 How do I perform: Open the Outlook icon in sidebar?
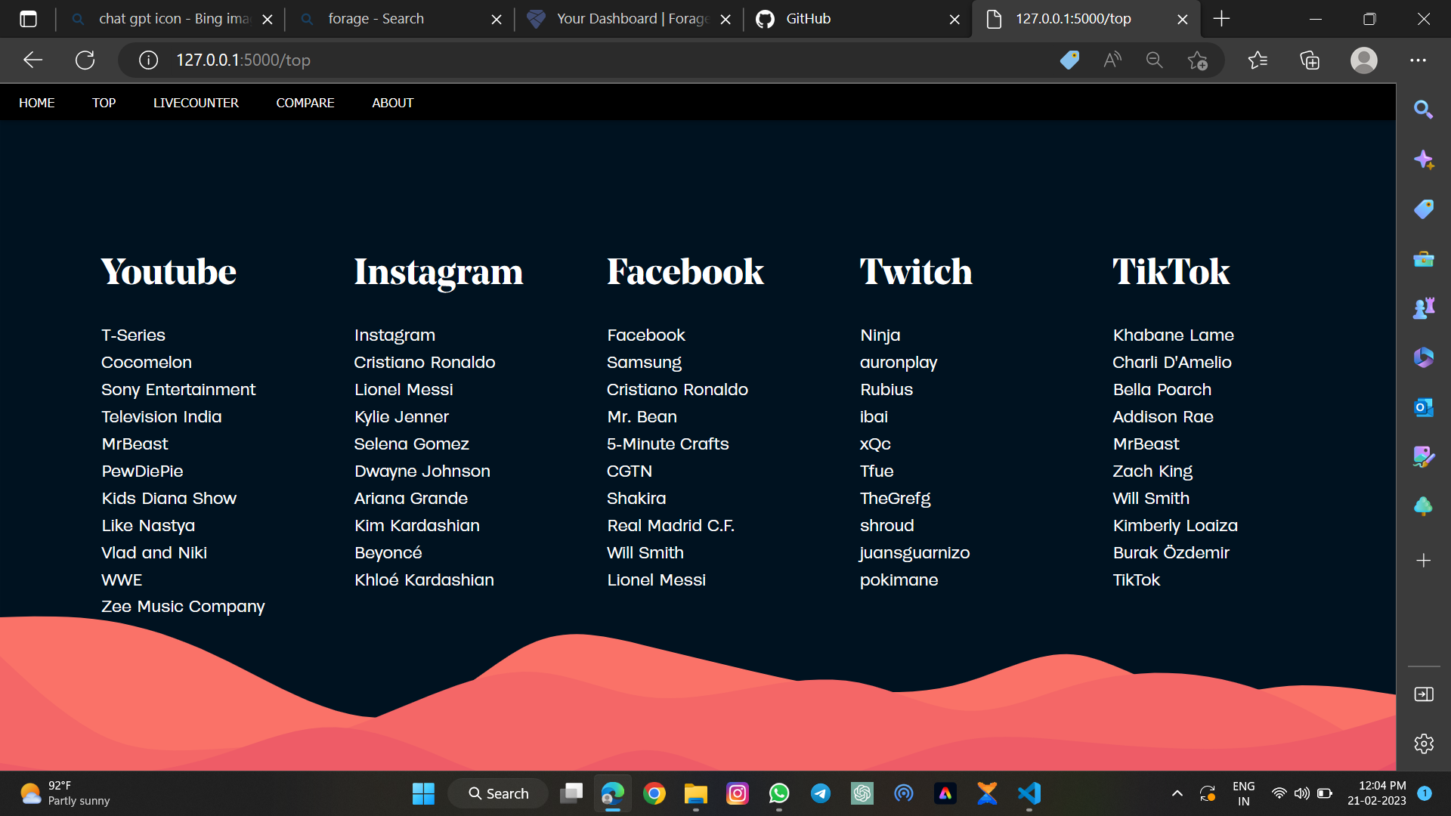click(1424, 407)
